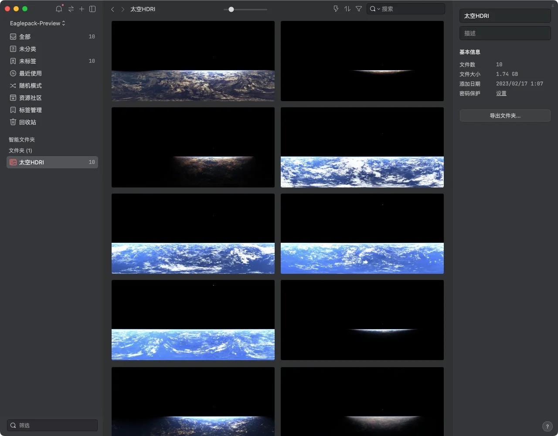Go back with the left chevron
This screenshot has width=558, height=436.
point(112,9)
